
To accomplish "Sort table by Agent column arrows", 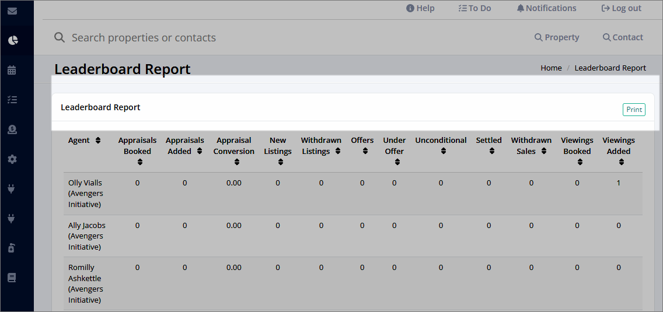I will tap(97, 141).
